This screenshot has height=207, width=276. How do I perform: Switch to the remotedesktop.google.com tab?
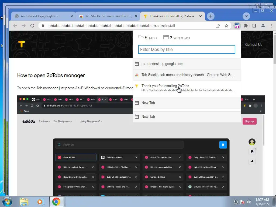tap(44, 16)
